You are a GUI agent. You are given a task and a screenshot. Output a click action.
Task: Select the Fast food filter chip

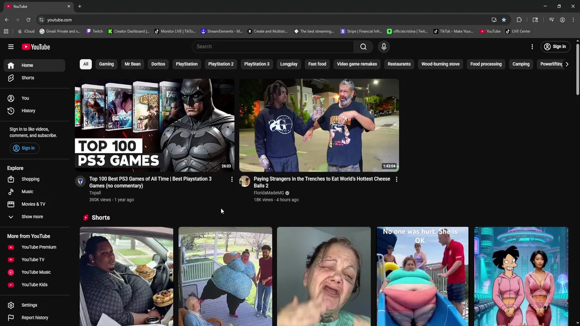coord(317,64)
